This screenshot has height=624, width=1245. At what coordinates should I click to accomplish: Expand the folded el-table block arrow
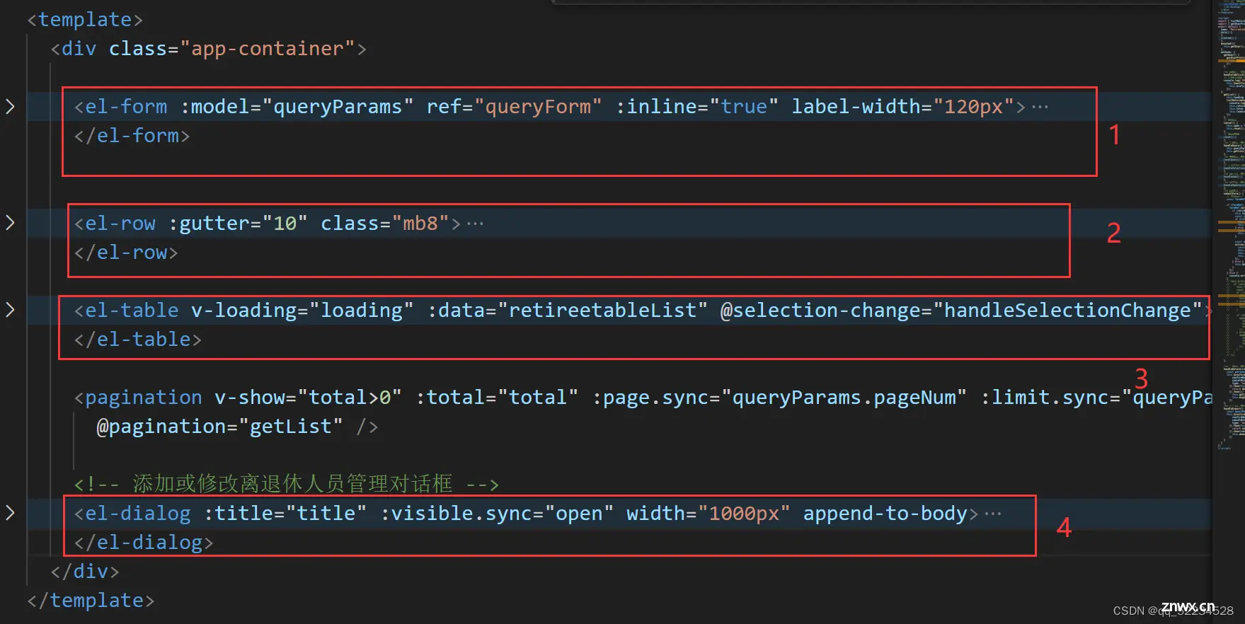[10, 310]
